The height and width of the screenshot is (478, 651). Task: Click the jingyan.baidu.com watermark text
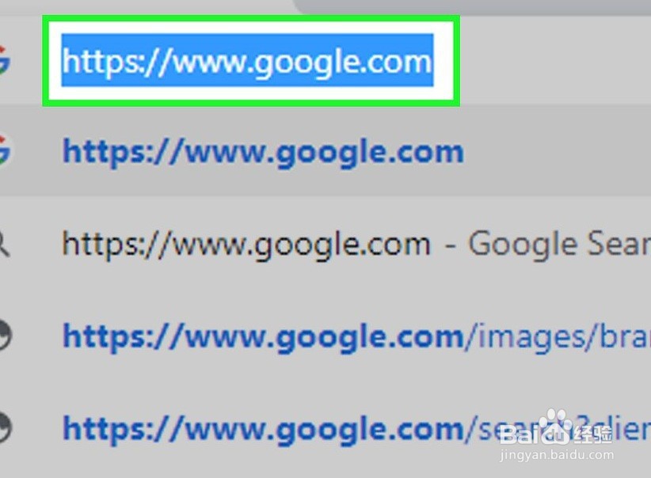pyautogui.click(x=557, y=455)
